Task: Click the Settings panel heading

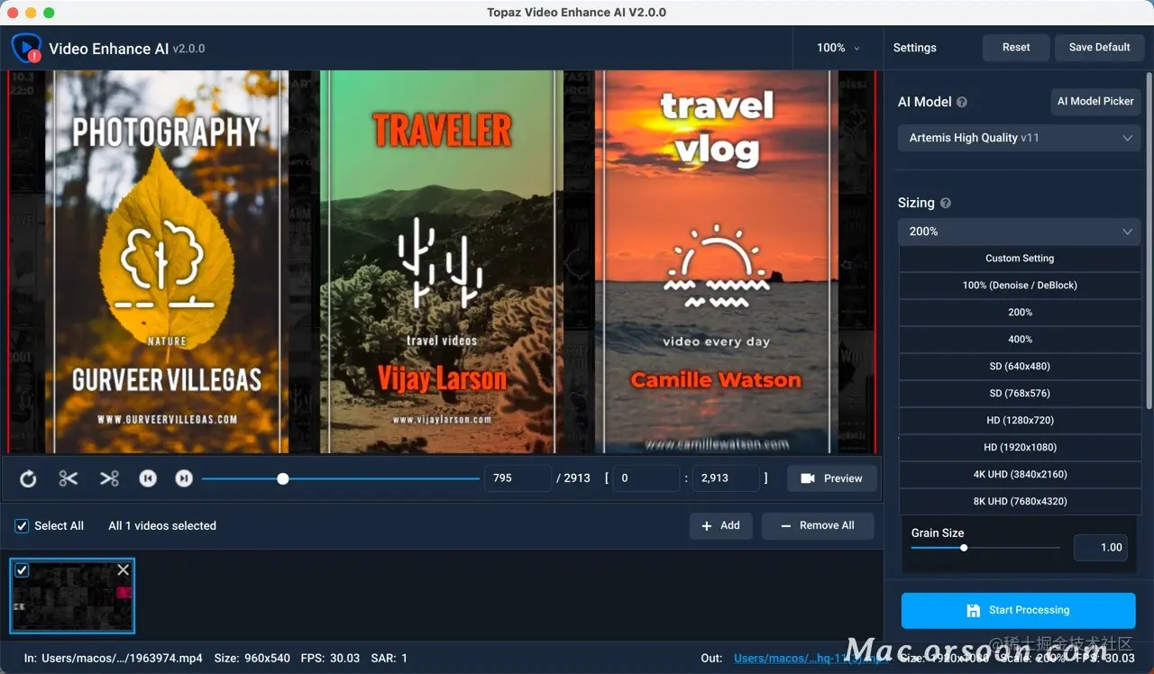Action: (914, 48)
